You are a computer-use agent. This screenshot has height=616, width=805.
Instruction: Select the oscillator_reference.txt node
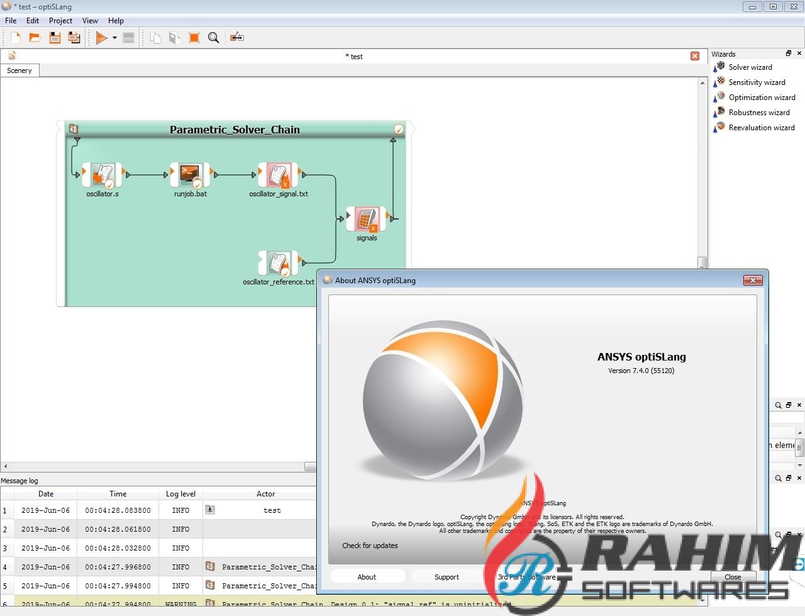click(278, 263)
